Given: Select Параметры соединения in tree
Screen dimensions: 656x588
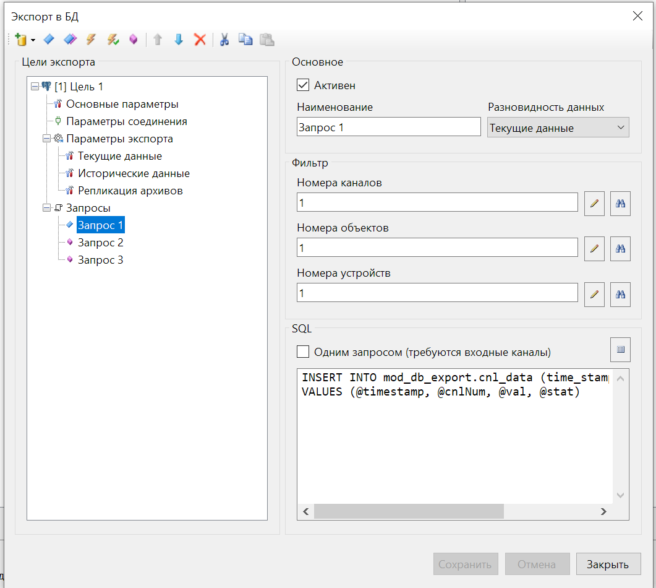Looking at the screenshot, I should point(126,121).
